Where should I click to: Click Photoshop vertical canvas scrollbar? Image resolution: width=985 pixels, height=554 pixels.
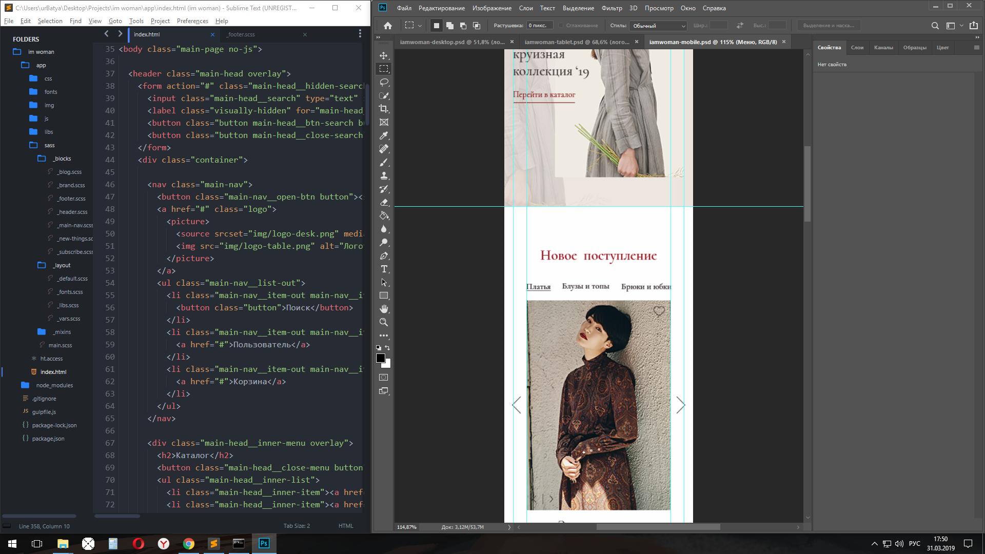(807, 184)
